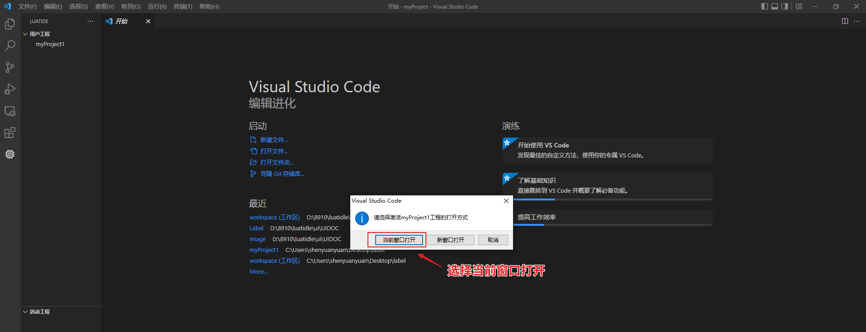
Task: Open LUATIDE panel more actions menu
Action: pos(90,21)
